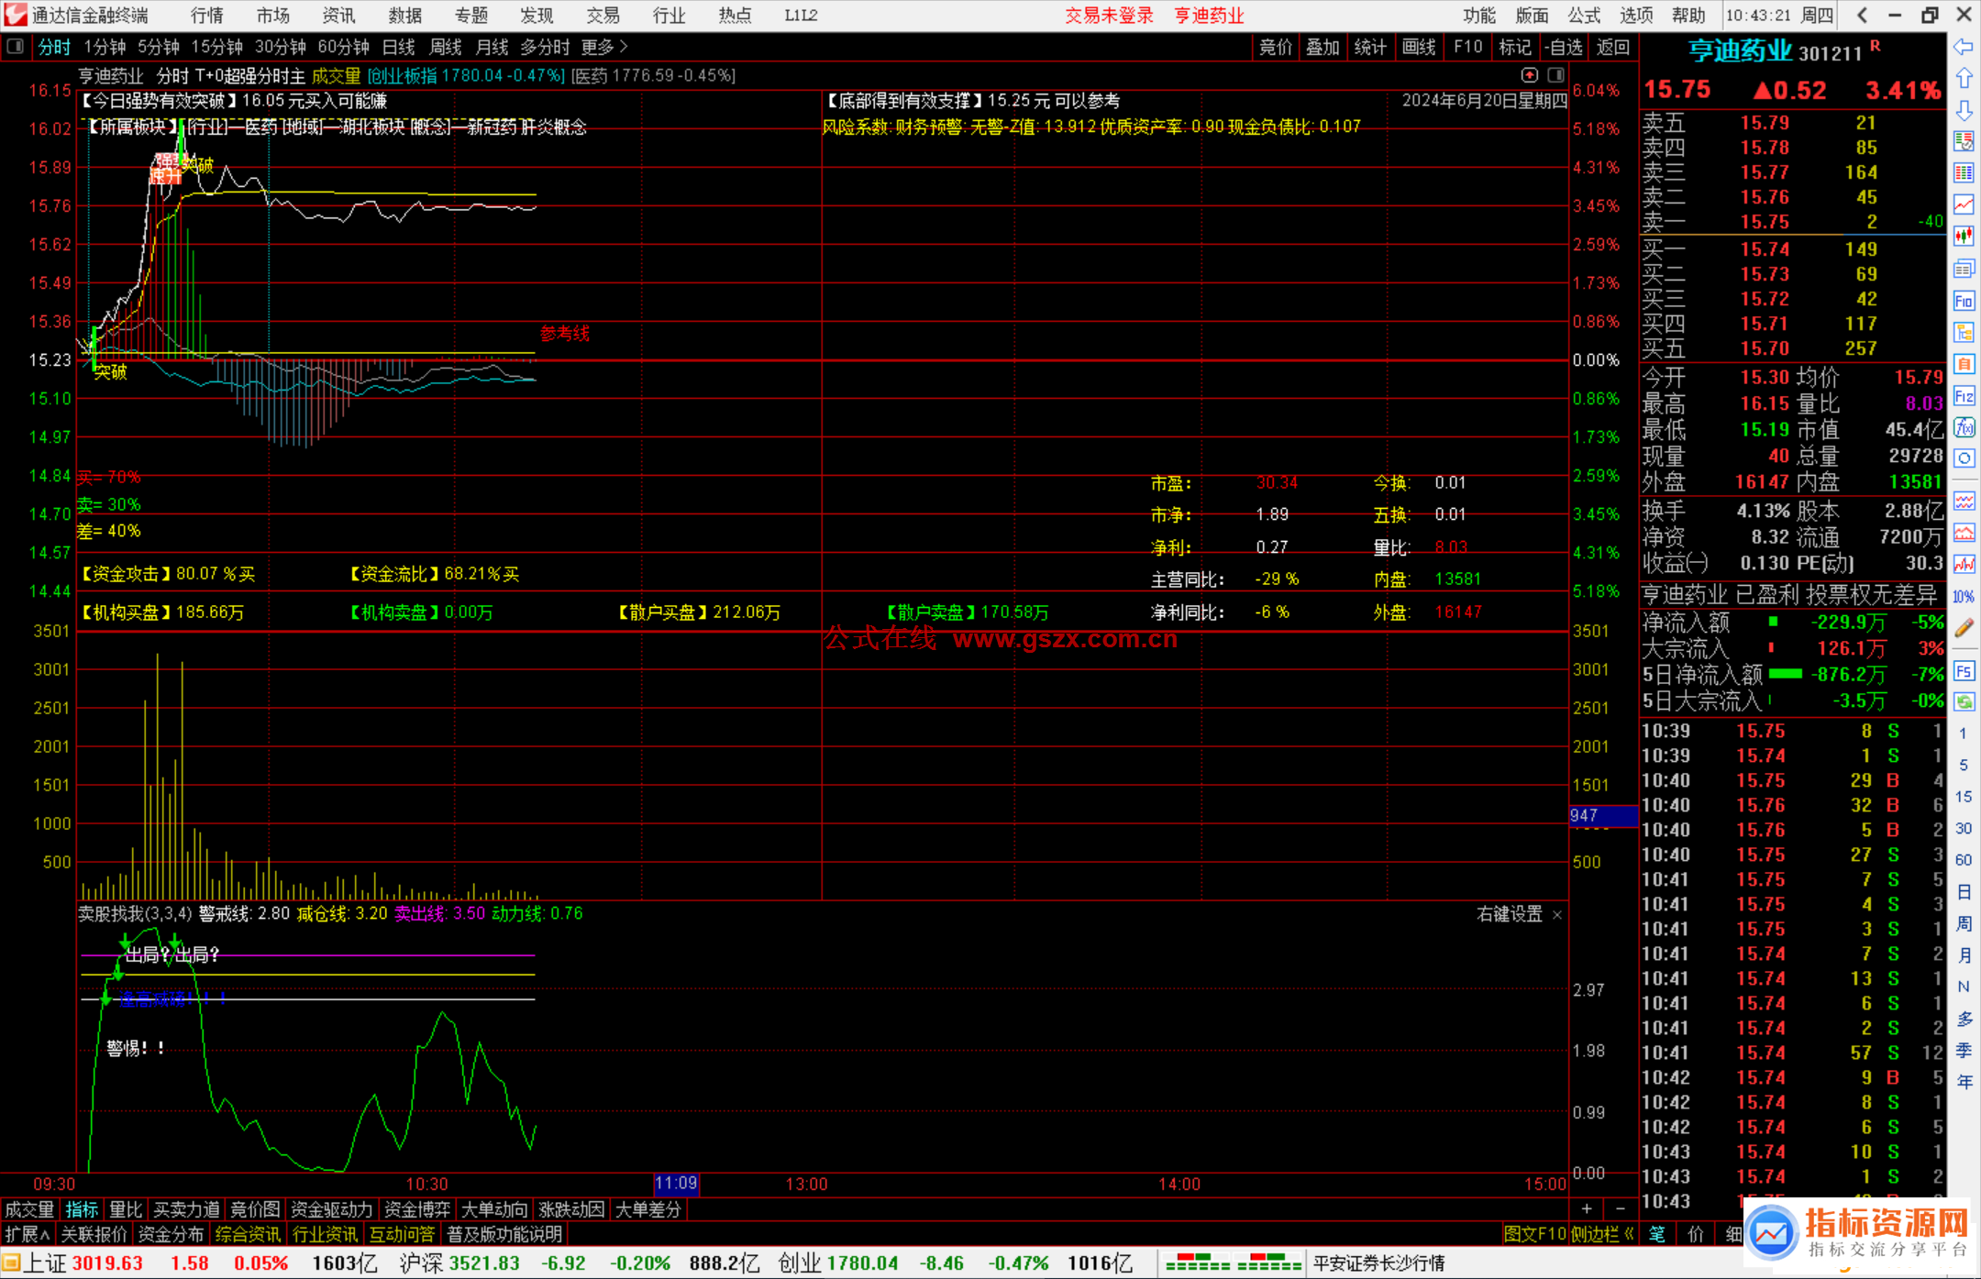
Task: Open the colored quote grid icon in sidebar
Action: (x=1964, y=173)
